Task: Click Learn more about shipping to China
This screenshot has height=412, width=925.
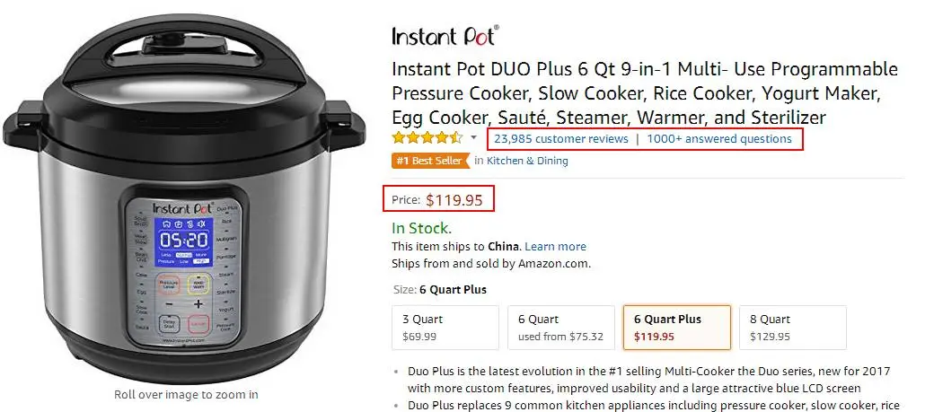Action: (555, 246)
